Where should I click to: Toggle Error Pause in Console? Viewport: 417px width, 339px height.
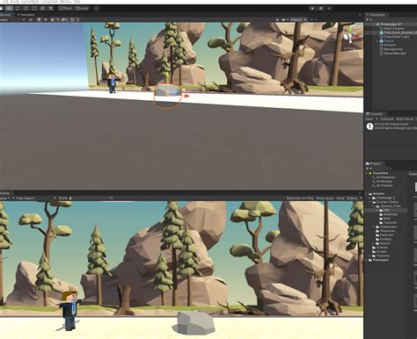click(405, 119)
